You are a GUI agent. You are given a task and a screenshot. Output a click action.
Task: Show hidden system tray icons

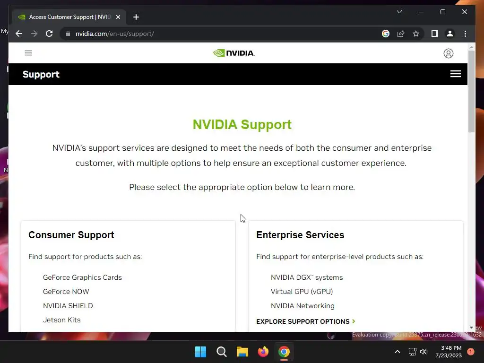pyautogui.click(x=398, y=352)
